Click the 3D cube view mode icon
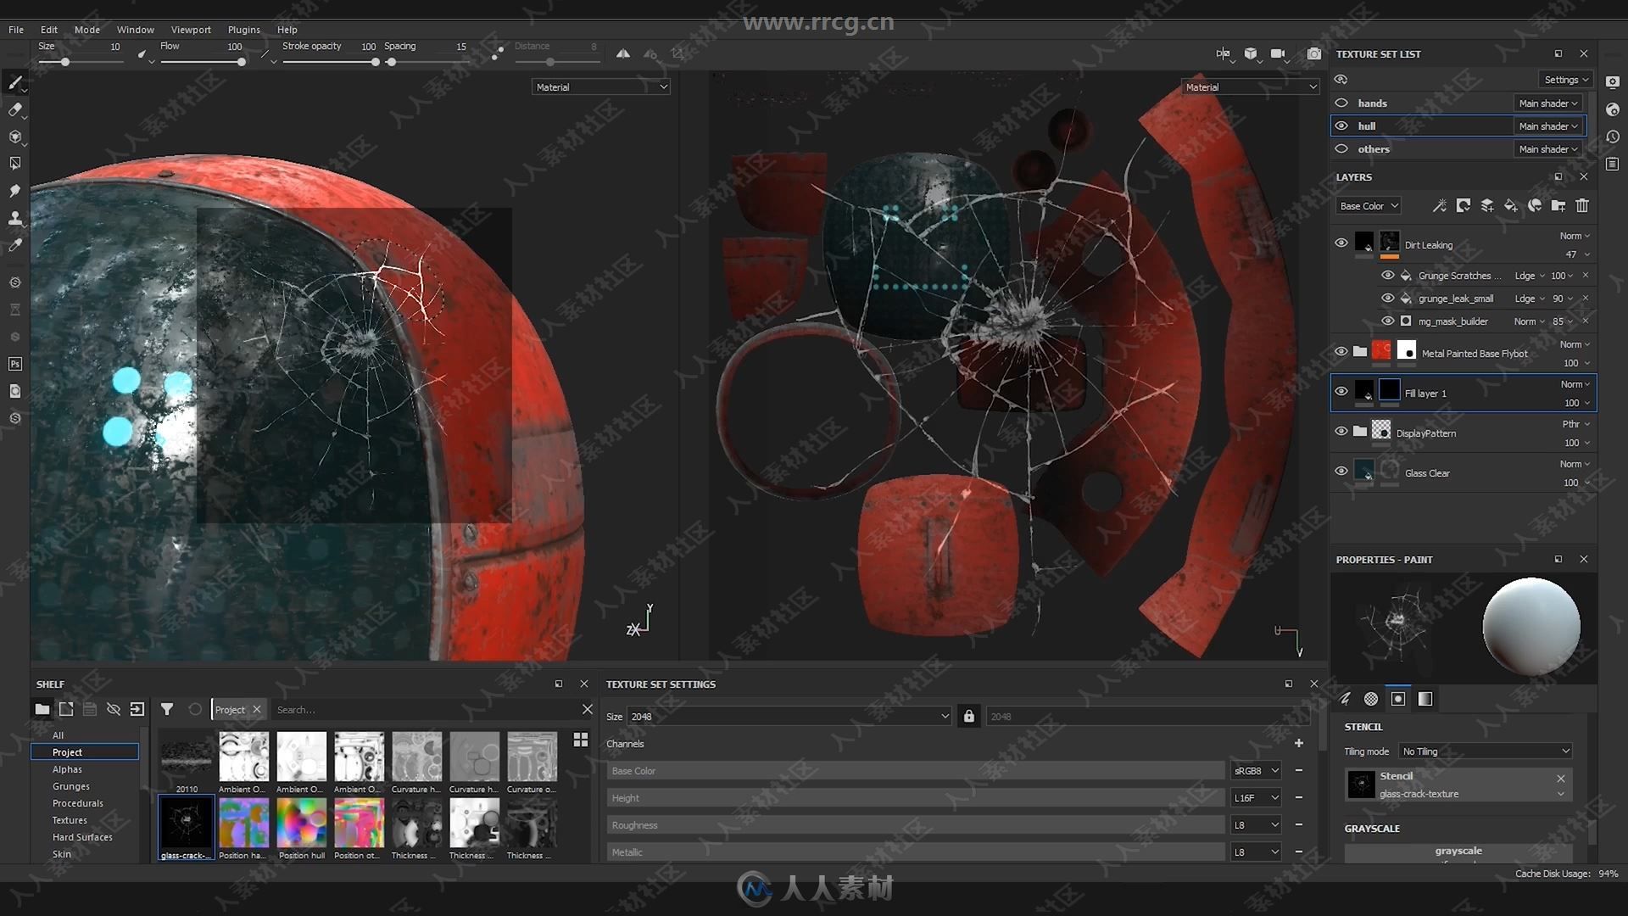The width and height of the screenshot is (1628, 916). [1251, 53]
